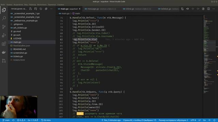Split the editor to the right
218x122 pixels.
tap(208, 9)
